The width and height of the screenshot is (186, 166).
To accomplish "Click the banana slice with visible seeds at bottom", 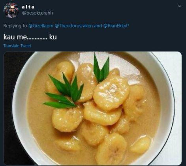I will pos(111,149).
